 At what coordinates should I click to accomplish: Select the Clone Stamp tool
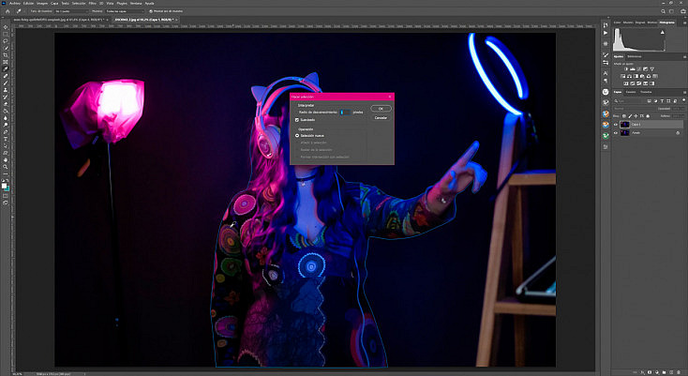[x=5, y=90]
